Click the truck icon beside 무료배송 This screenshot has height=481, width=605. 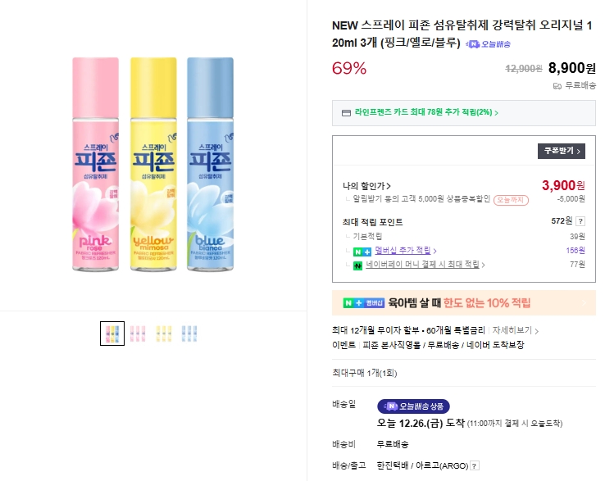pos(557,85)
